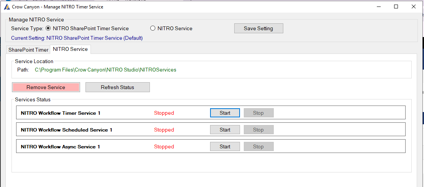Image resolution: width=424 pixels, height=187 pixels.
Task: Click the Service Location group heading
Action: click(34, 61)
